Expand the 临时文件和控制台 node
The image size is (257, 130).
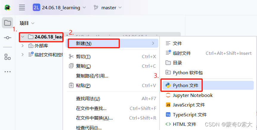[x=23, y=55]
